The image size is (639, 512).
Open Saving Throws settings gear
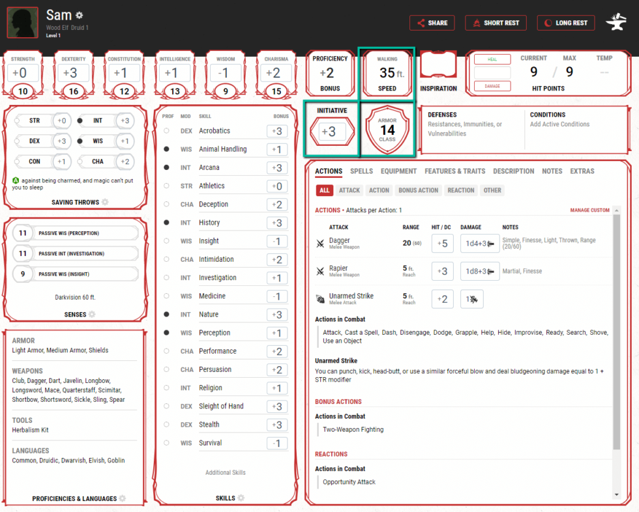click(x=105, y=203)
